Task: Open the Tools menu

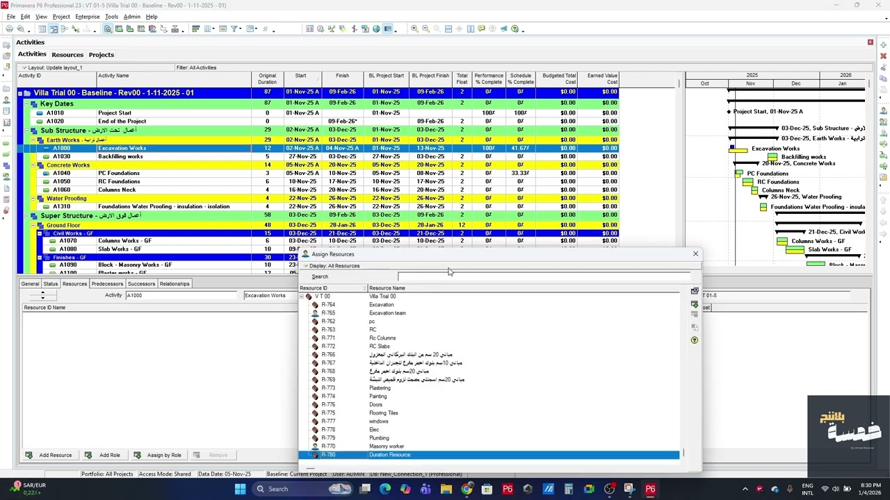Action: pos(111,17)
